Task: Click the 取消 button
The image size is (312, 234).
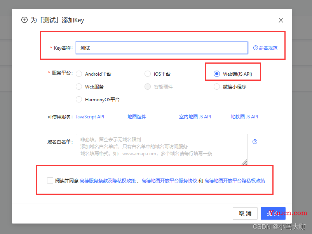Action: (245, 213)
